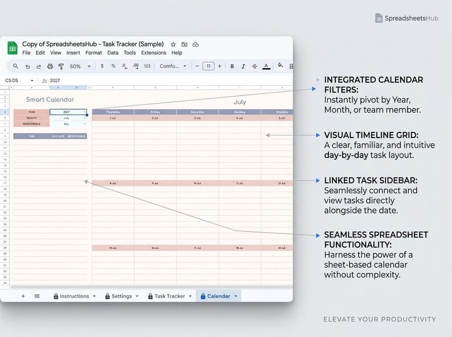Open the Extensions menu
Image resolution: width=452 pixels, height=337 pixels.
point(154,53)
